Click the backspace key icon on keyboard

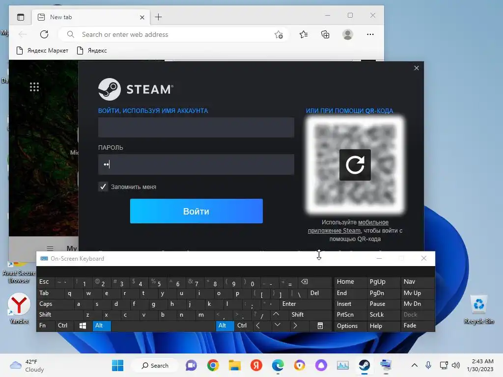pyautogui.click(x=315, y=281)
